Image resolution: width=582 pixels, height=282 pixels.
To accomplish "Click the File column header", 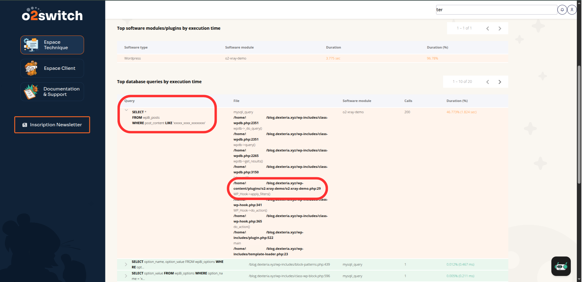I will pyautogui.click(x=237, y=101).
